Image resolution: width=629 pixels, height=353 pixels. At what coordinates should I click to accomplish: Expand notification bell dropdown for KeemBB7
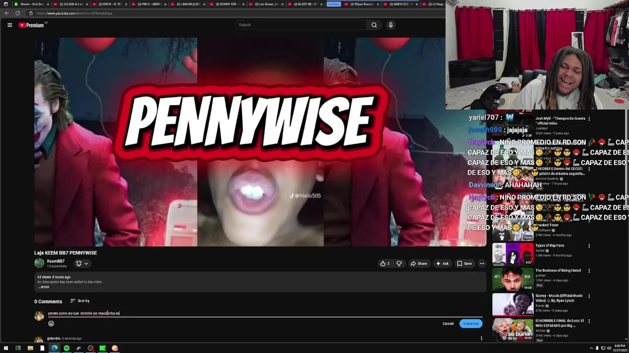click(82, 263)
